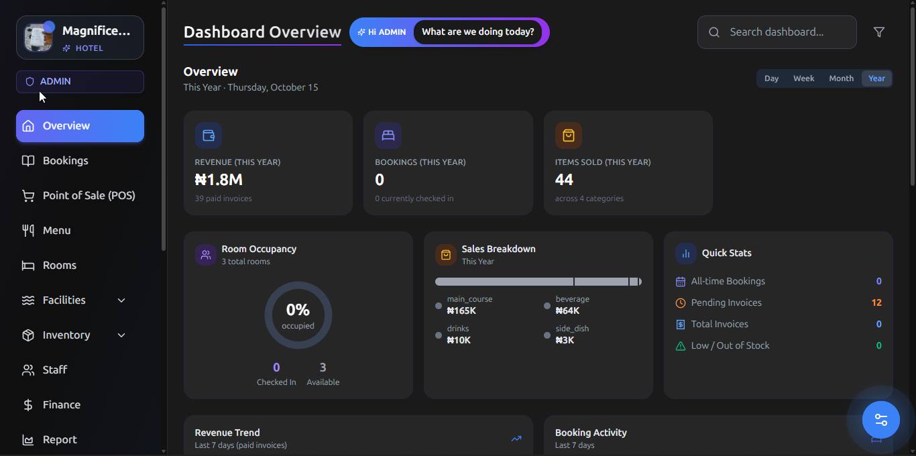Click the filter funnel icon
This screenshot has height=456, width=916.
coord(879,32)
